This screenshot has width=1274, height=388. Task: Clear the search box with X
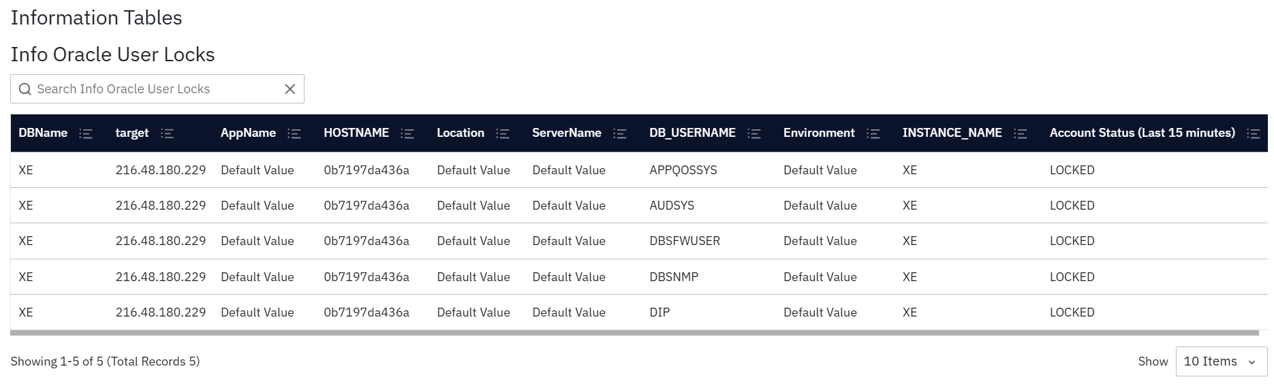(x=290, y=89)
